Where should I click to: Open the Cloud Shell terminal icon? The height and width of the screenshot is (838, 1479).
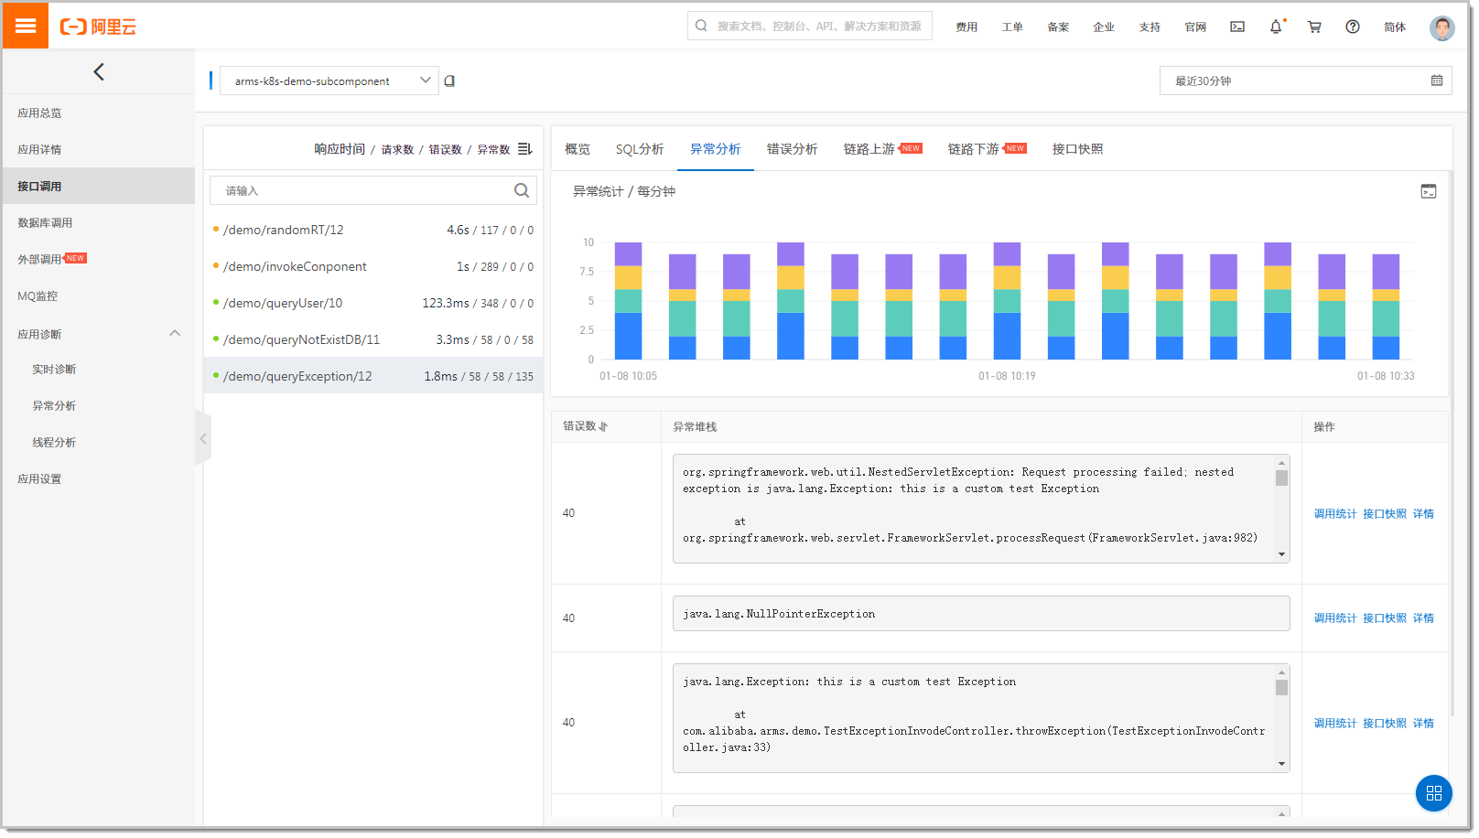(x=1237, y=27)
